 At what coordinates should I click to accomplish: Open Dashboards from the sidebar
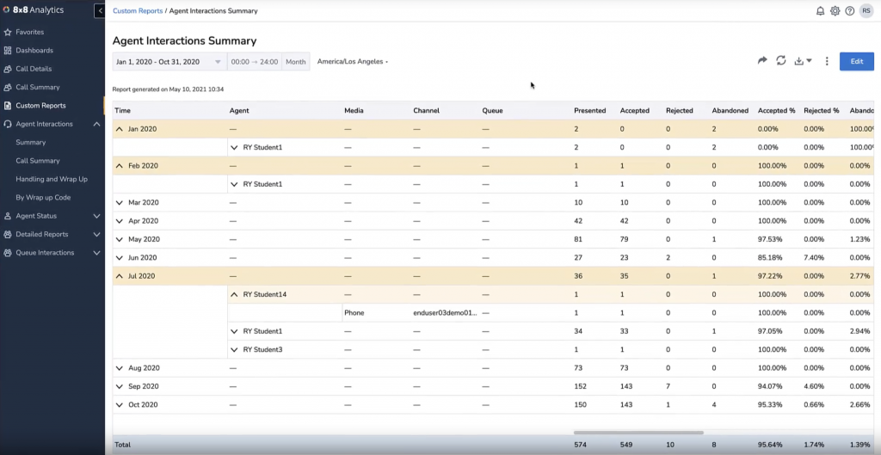(x=34, y=51)
